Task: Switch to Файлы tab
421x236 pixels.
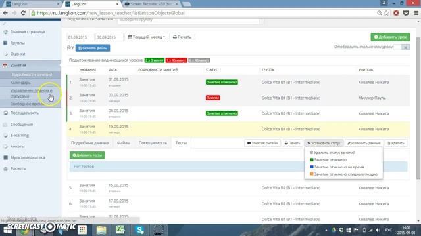Action: [124, 143]
